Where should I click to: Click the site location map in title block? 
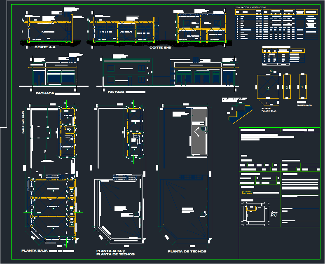pyautogui.click(x=254, y=212)
